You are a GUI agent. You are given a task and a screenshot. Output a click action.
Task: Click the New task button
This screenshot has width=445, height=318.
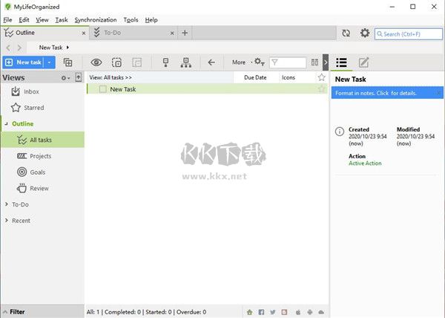coord(23,62)
